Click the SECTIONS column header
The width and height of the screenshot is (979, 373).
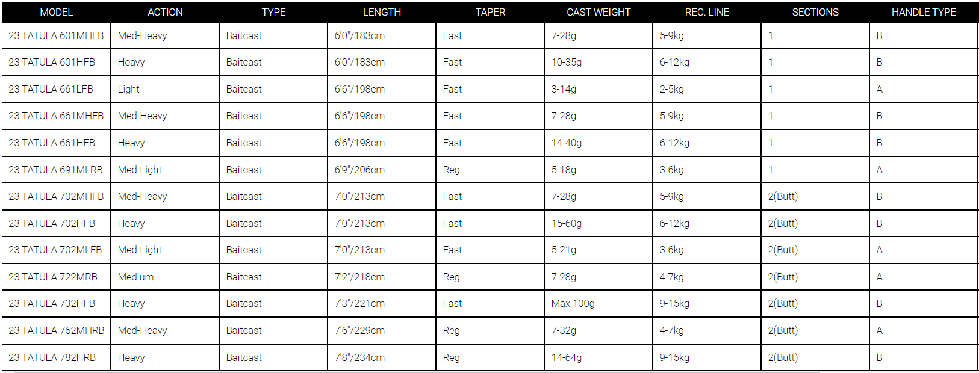coord(815,12)
